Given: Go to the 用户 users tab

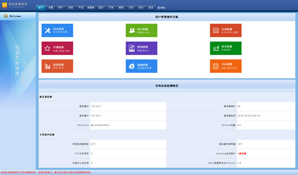Looking at the screenshot, I should pos(61,8).
